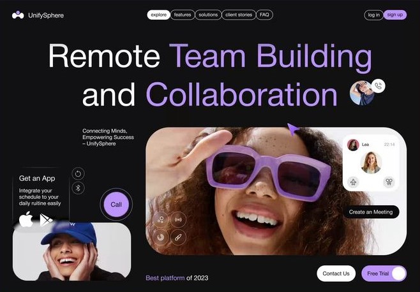Select Lea's small avatar in call card
This screenshot has height=292, width=420.
pos(353,145)
